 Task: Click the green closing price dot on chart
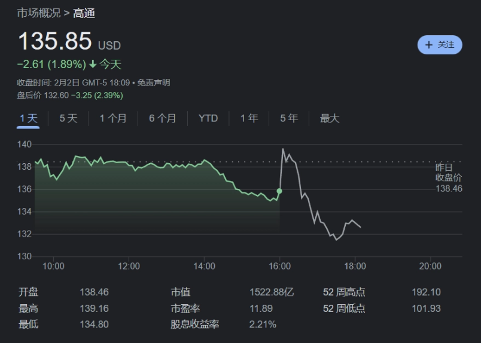[x=279, y=191]
